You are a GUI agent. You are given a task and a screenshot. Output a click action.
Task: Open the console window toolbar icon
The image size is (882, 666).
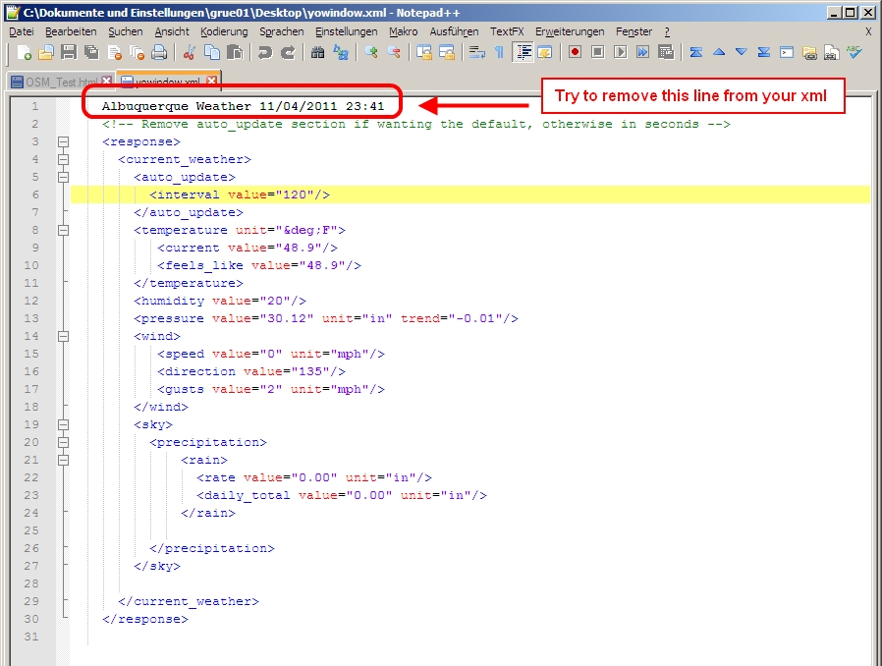[x=787, y=52]
